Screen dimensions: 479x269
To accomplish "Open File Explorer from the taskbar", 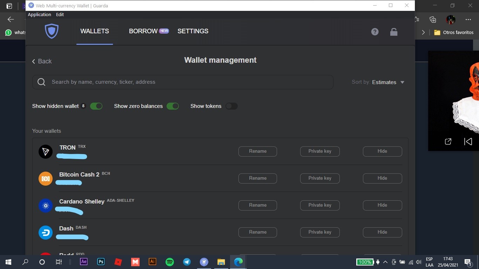I will pyautogui.click(x=221, y=262).
